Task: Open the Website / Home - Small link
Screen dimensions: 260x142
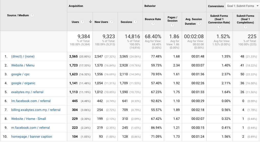Action: coord(29,119)
